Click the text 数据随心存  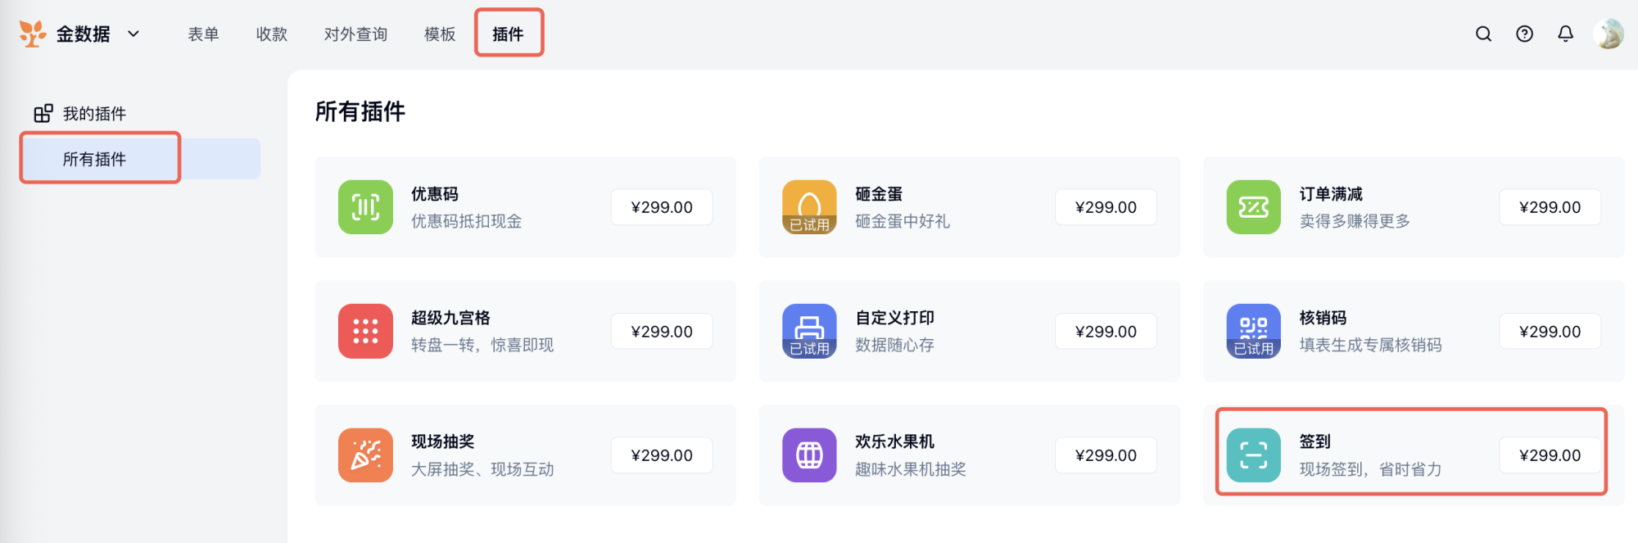894,345
